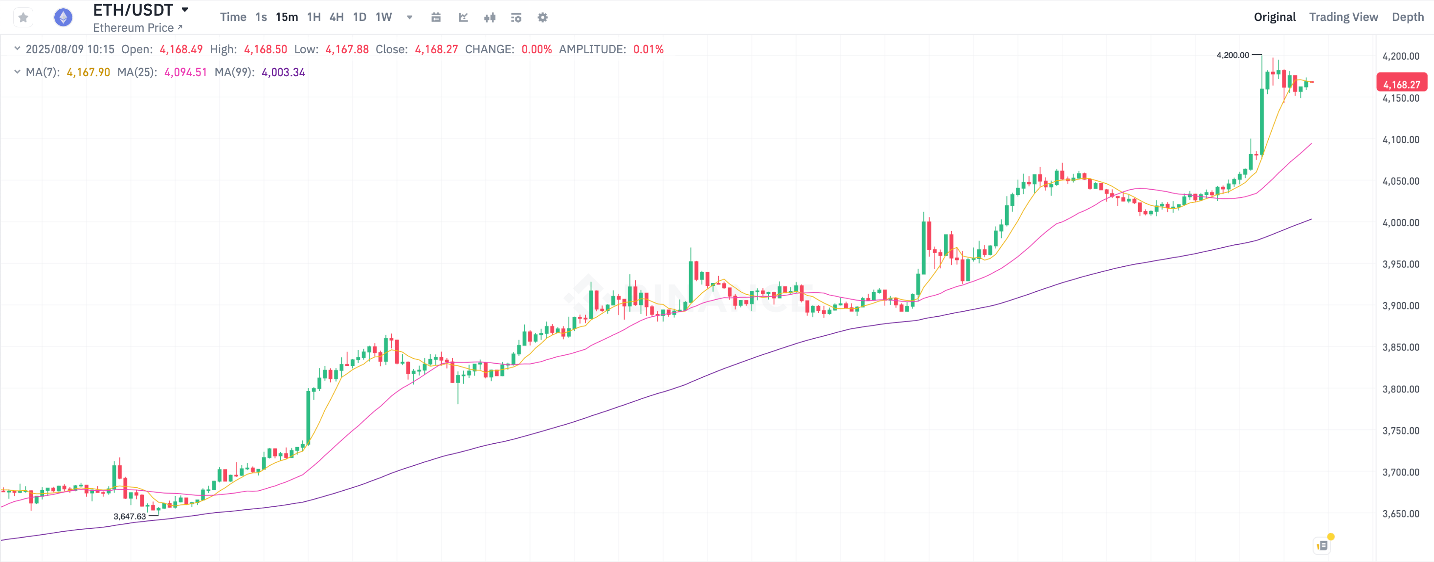Open the candlestick adjustment icon
The height and width of the screenshot is (562, 1434).
(490, 17)
